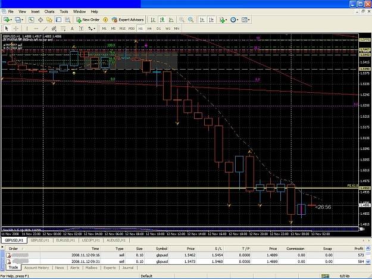The image size is (372, 279).
Task: Open the Periods clock dropdown
Action: (234, 20)
